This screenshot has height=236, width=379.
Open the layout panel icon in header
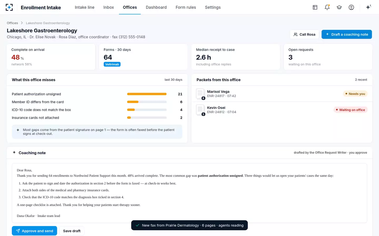[315, 7]
